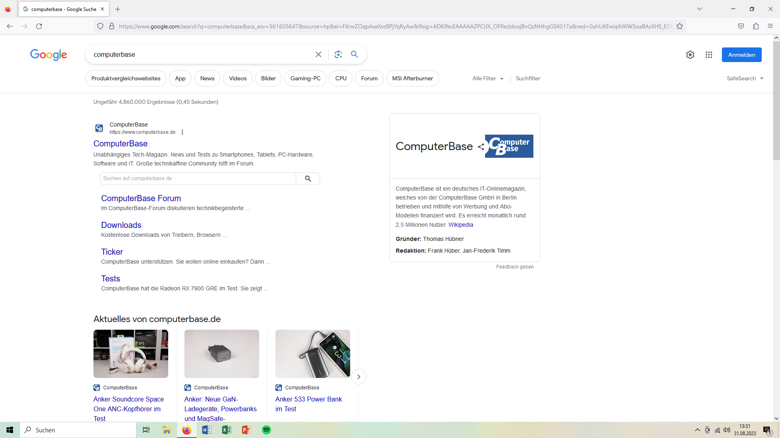Select the Bilder filter chip
780x438 pixels.
click(268, 78)
